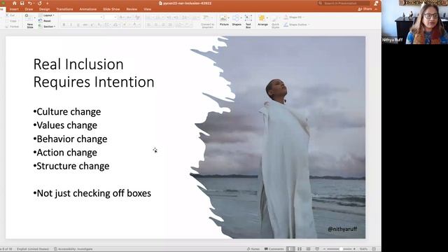448x252 pixels.
Task: Switch to the Draw tab
Action: [29, 9]
